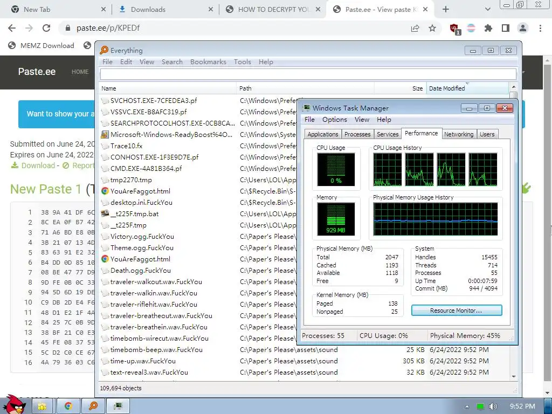Open the Extensions puzzle piece icon
552x414 pixels.
click(x=488, y=28)
